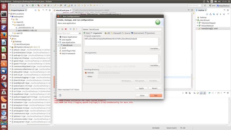Switch to Map/Reduce perspective
Viewport: 231px width, 130px height.
[223, 5]
